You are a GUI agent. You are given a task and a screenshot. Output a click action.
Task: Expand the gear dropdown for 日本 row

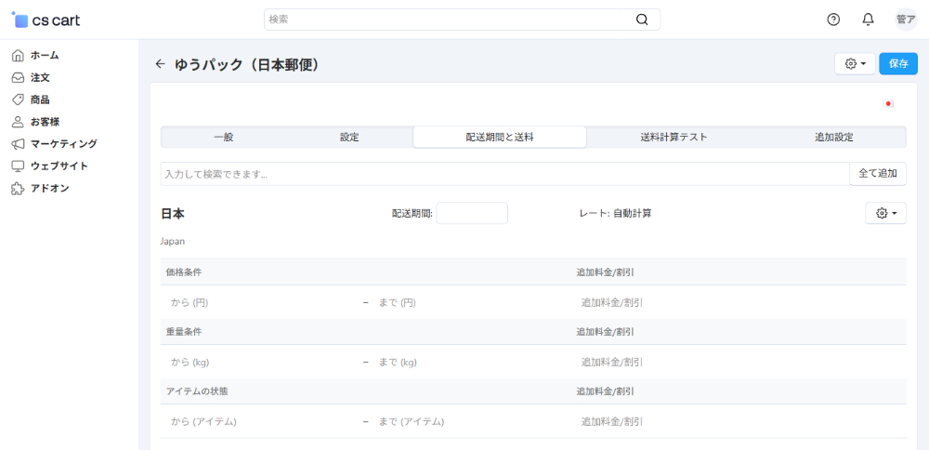coord(885,214)
